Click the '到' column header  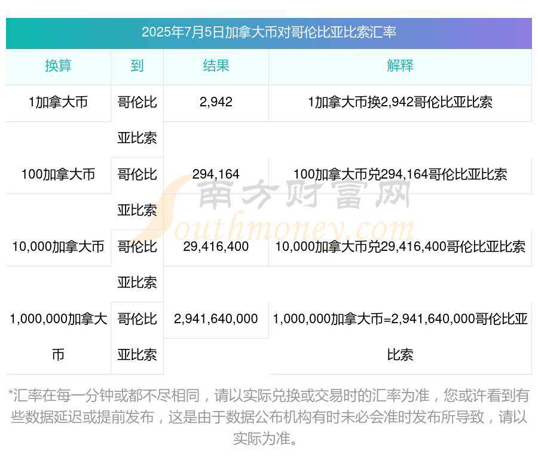click(137, 66)
